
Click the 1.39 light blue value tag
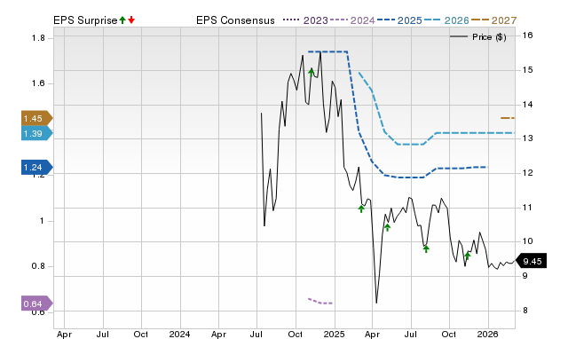click(x=37, y=133)
